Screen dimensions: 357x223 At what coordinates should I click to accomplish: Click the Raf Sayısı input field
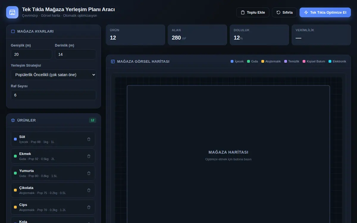tap(54, 95)
